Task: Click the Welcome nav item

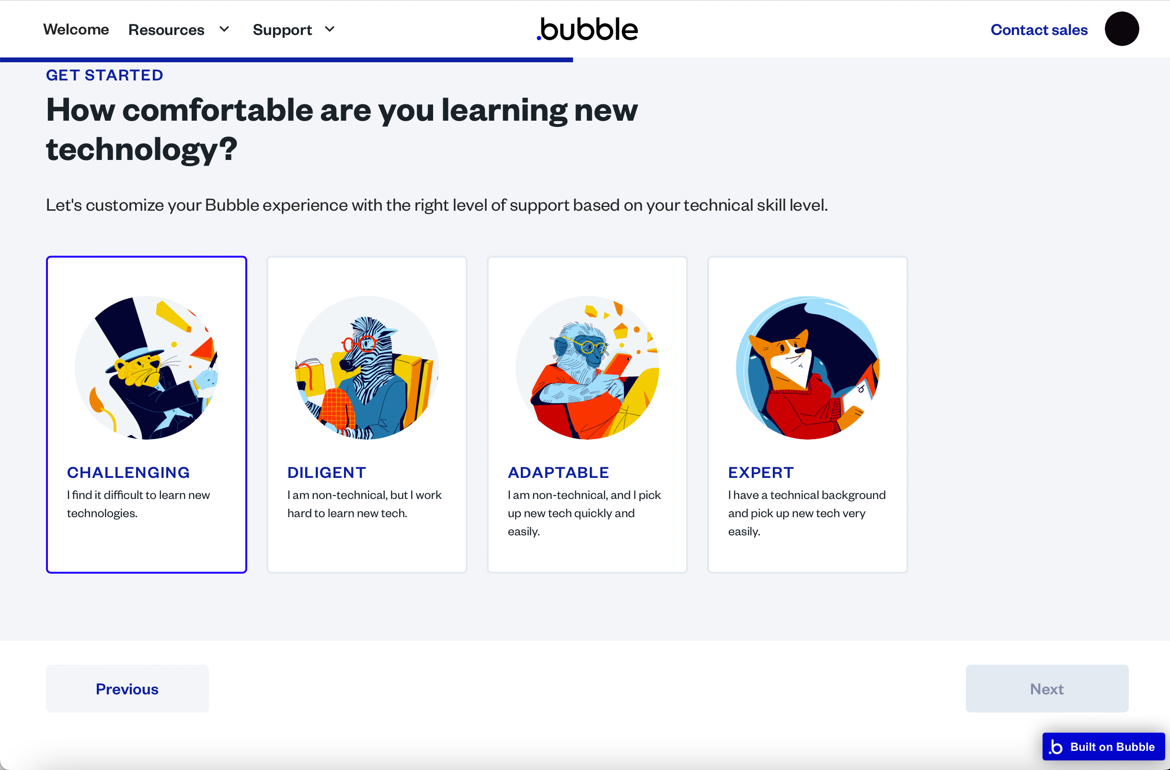Action: point(76,28)
